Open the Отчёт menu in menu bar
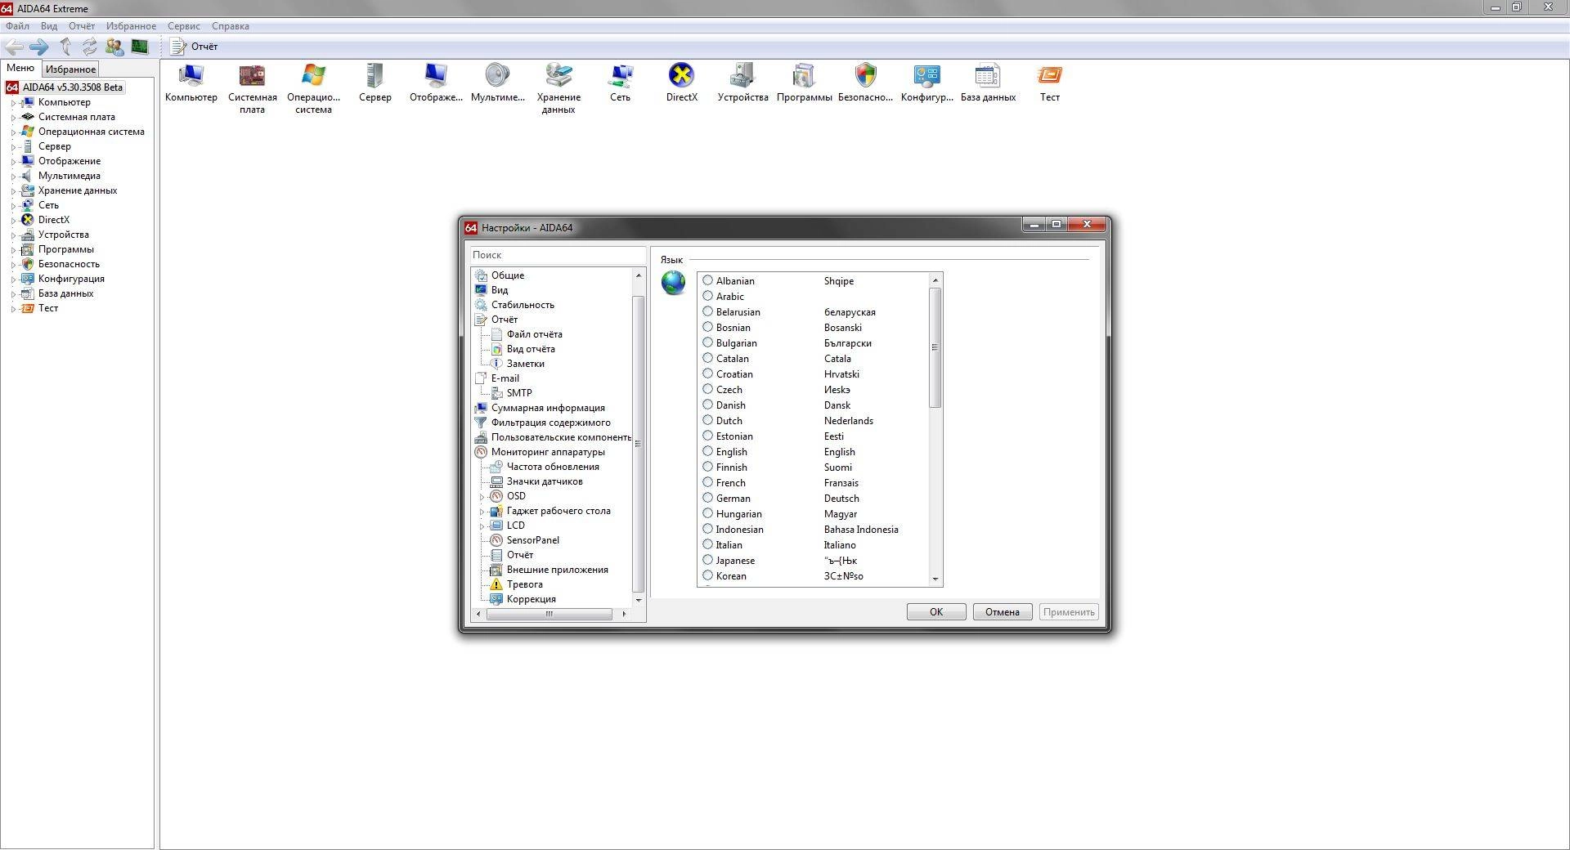1570x850 pixels. click(x=82, y=26)
